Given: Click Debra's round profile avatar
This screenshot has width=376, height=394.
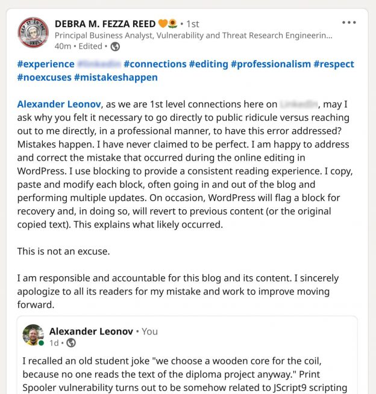Looking at the screenshot, I should point(33,32).
